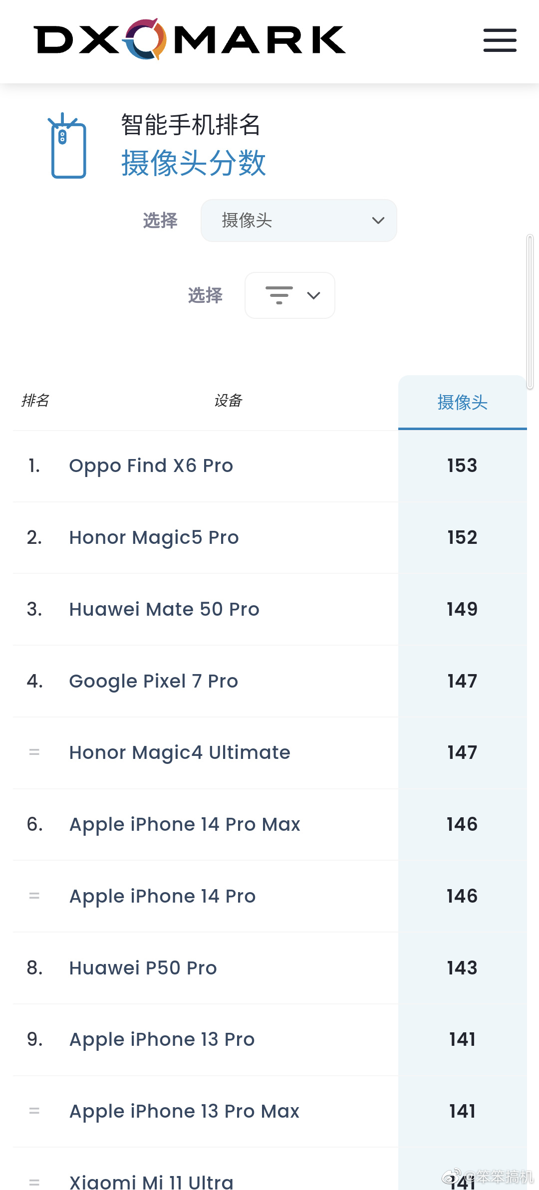This screenshot has height=1190, width=539.
Task: Open Google Pixel 7 Pro entry
Action: 153,681
